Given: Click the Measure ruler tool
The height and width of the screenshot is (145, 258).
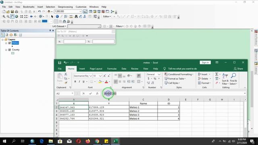Looking at the screenshot, I should coord(71,17).
